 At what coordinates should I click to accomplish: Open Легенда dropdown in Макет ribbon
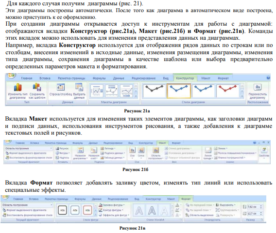pyautogui.click(x=108, y=148)
